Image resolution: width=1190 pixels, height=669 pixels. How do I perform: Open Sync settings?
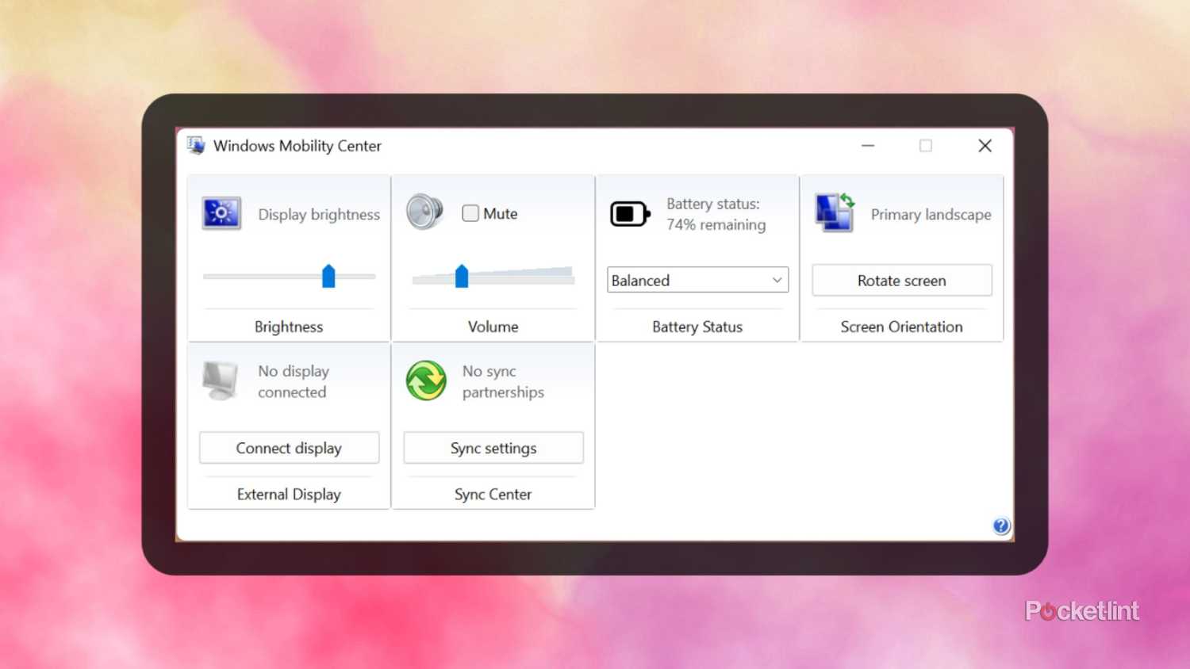point(493,448)
